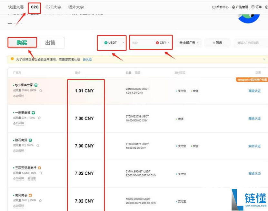Click the 验证单 tag under 三四五贸易商行
Screen dimensions: 268x211
pos(32,178)
